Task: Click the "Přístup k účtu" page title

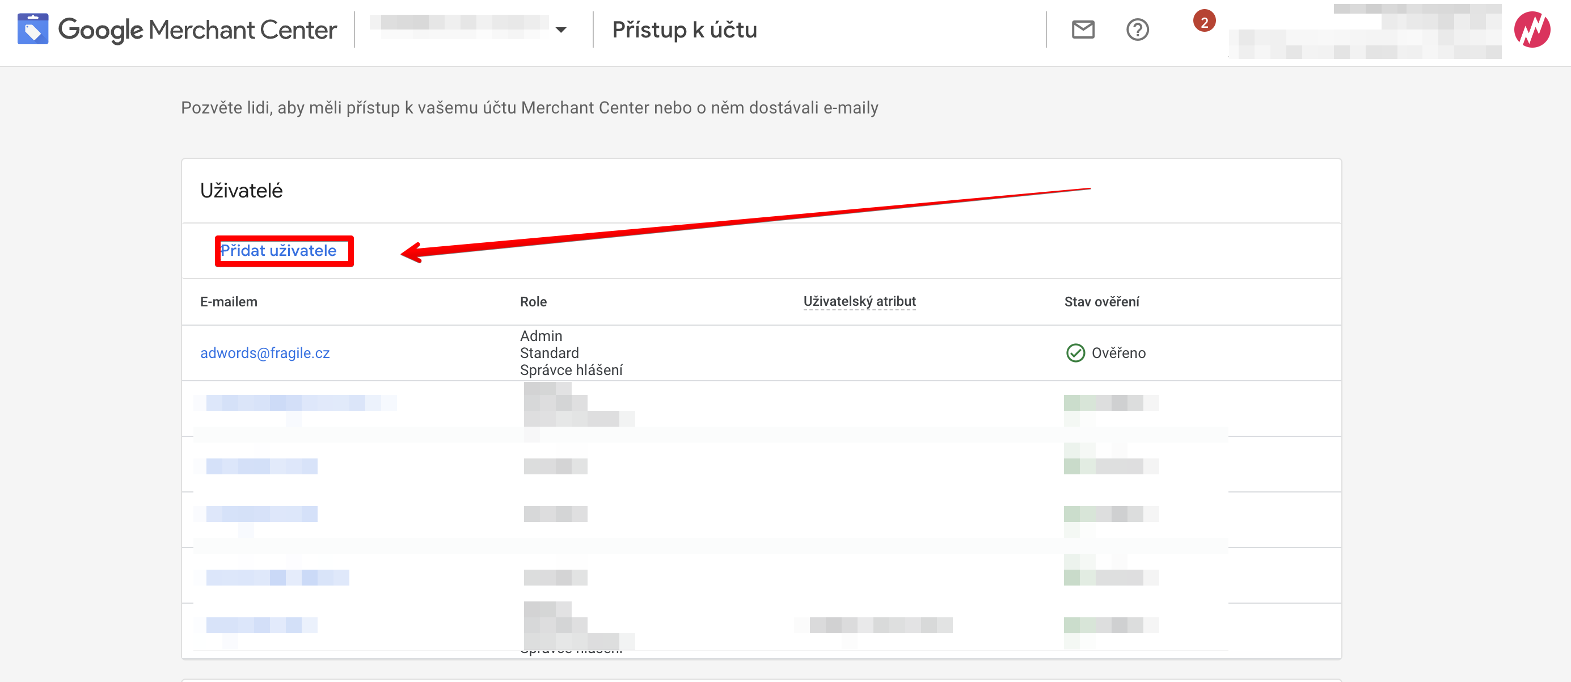Action: [x=684, y=30]
